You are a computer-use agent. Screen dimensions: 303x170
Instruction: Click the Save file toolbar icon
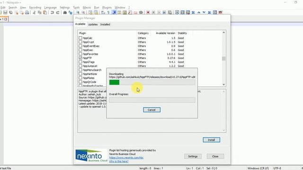click(5, 13)
